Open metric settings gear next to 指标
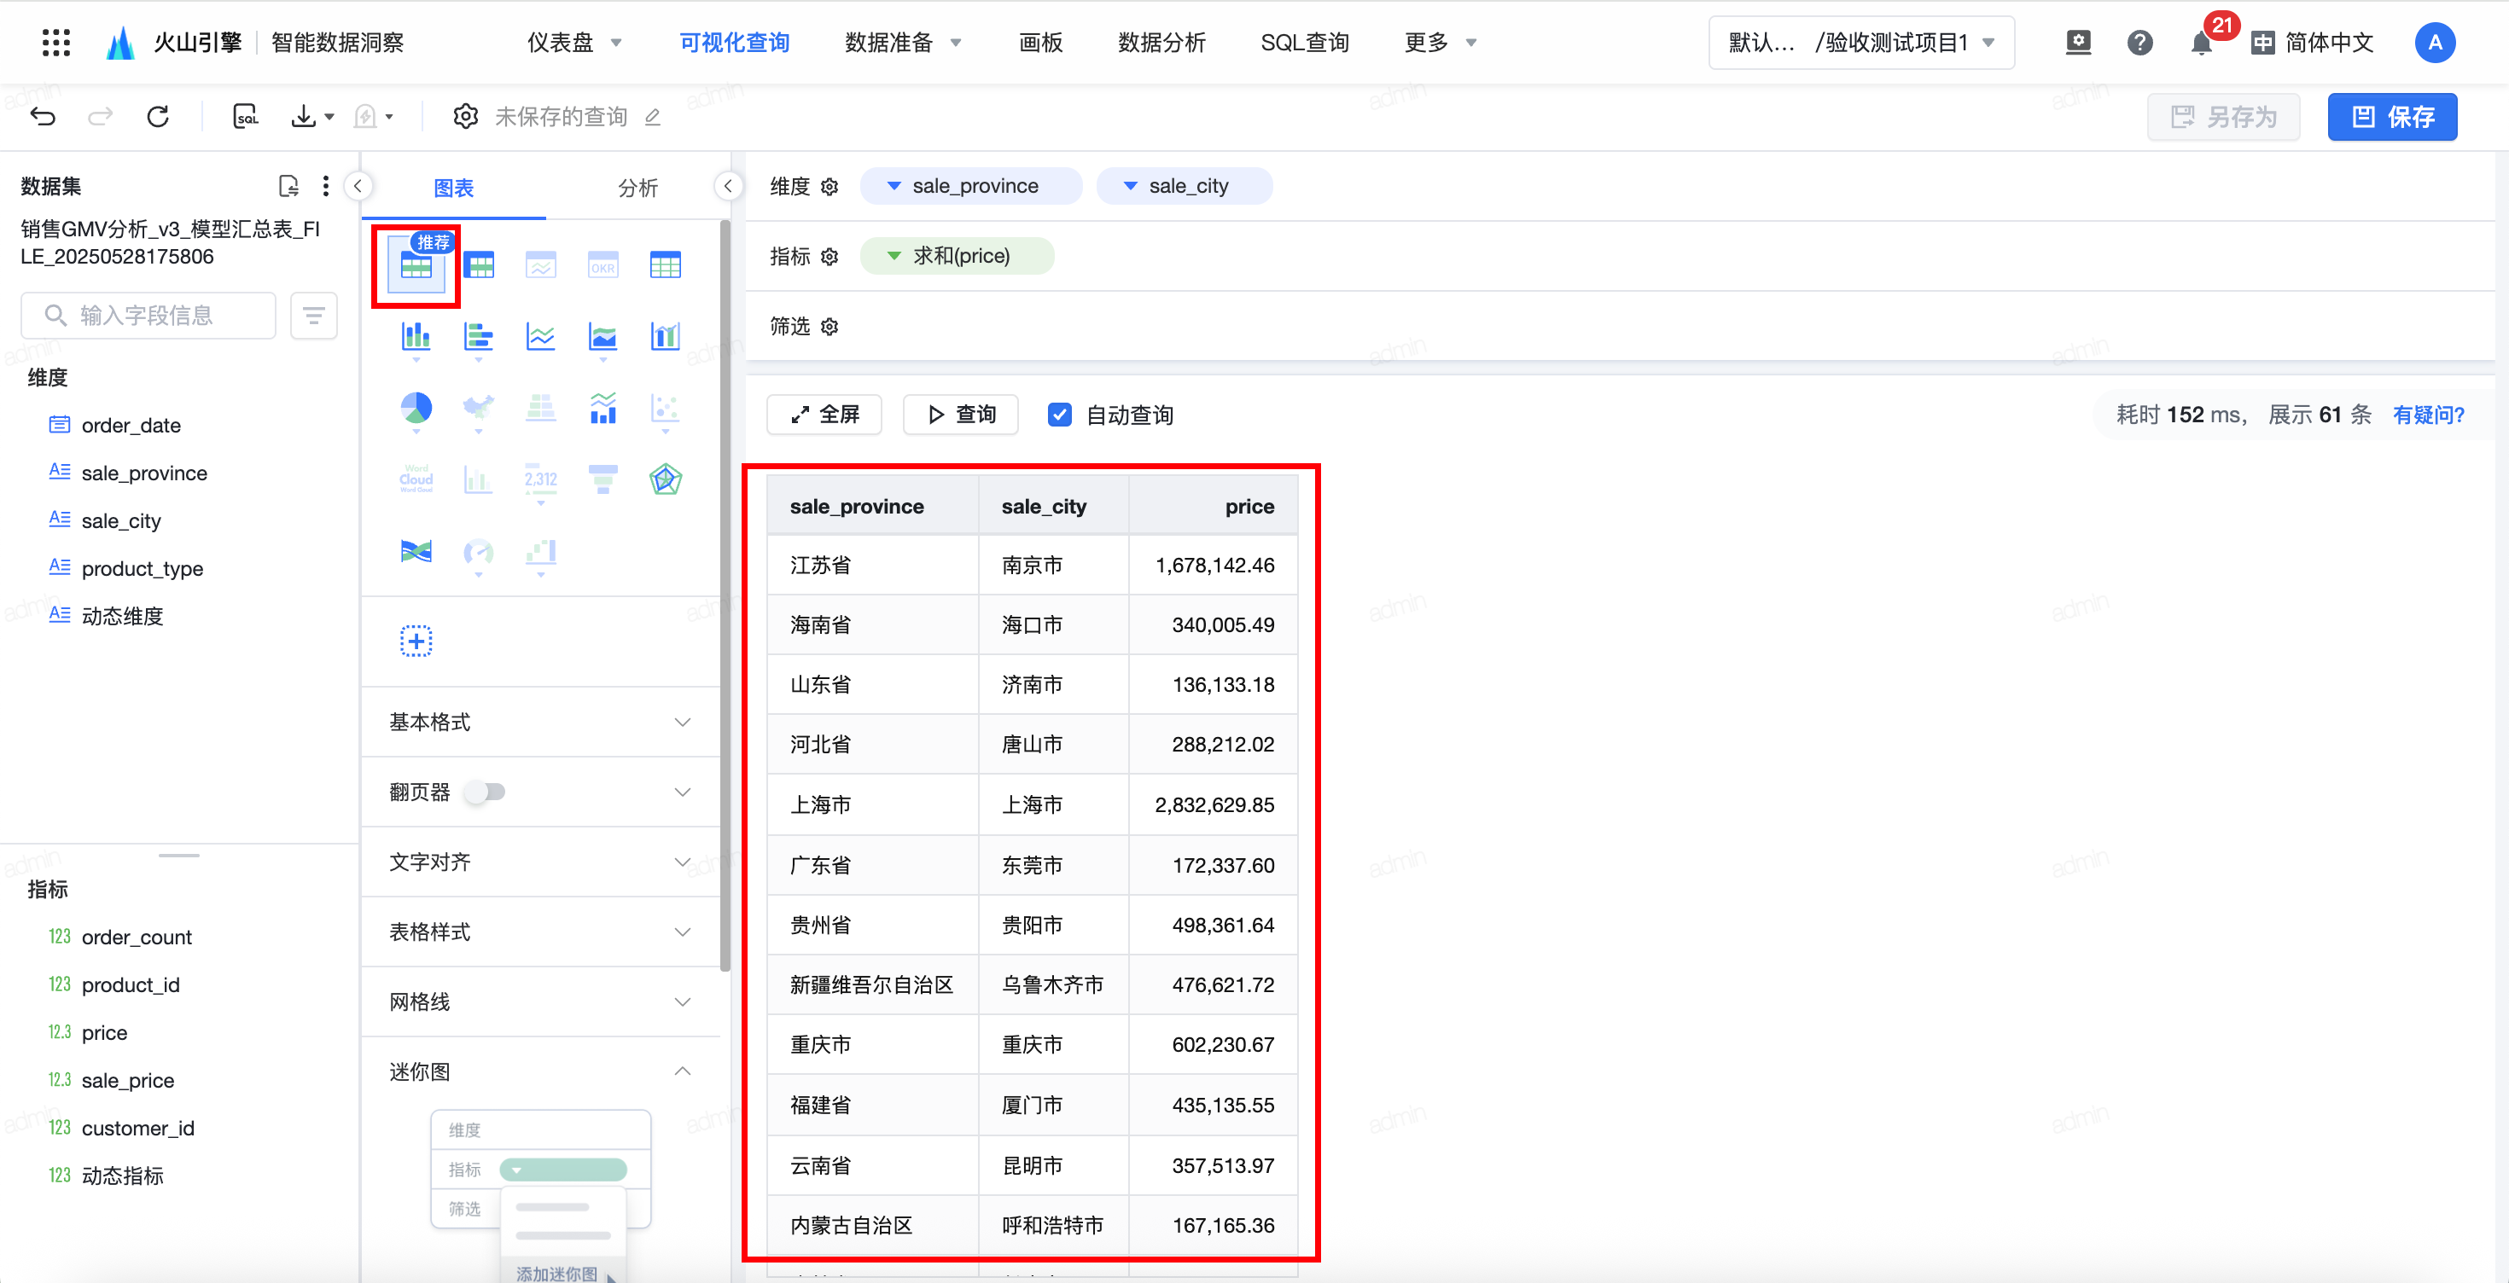 (x=830, y=257)
